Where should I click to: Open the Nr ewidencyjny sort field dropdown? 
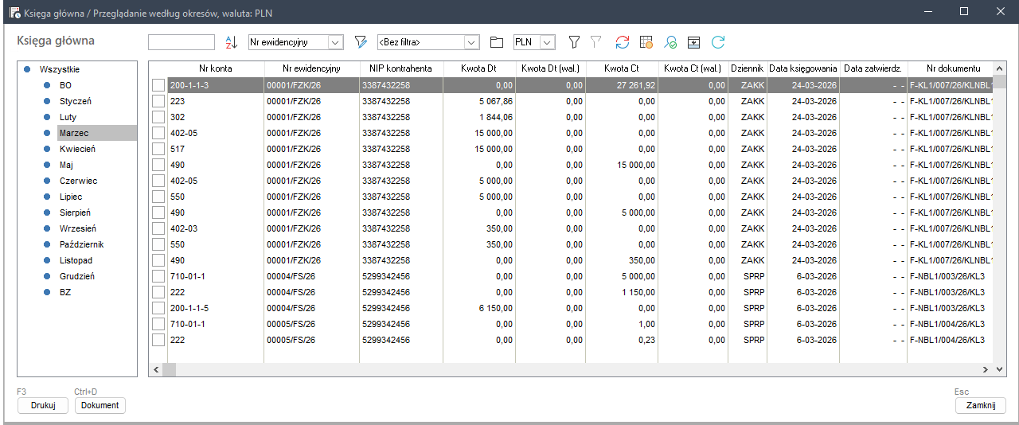[335, 42]
